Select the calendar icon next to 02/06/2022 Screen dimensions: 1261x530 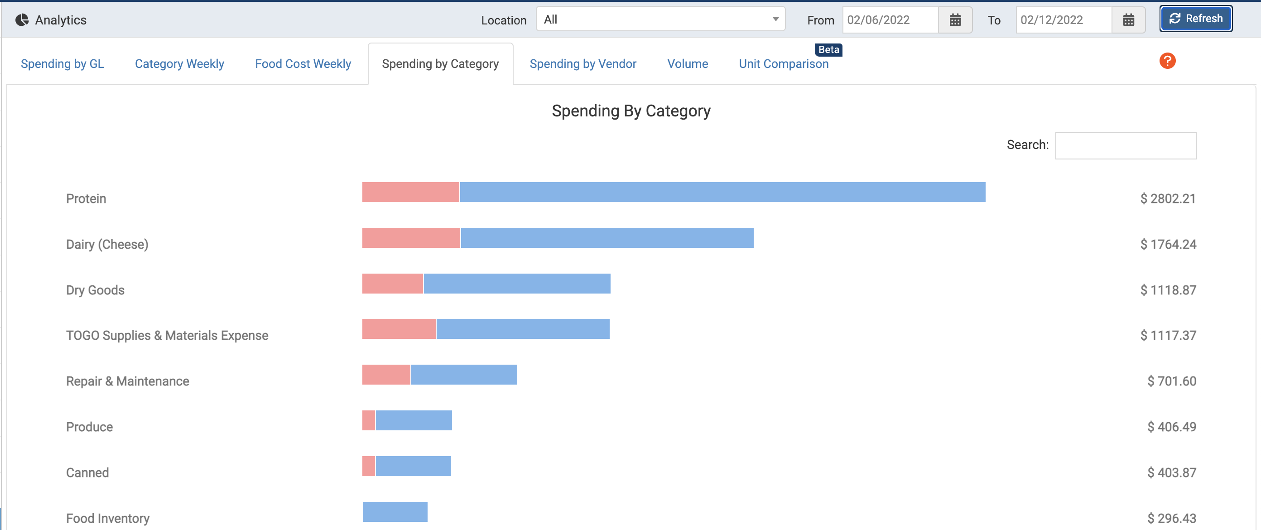click(955, 20)
